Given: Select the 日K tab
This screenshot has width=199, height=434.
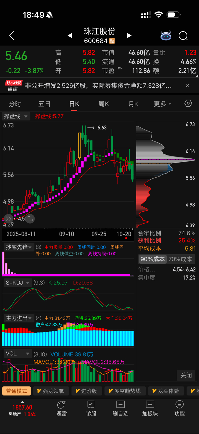Looking at the screenshot, I should 74,104.
